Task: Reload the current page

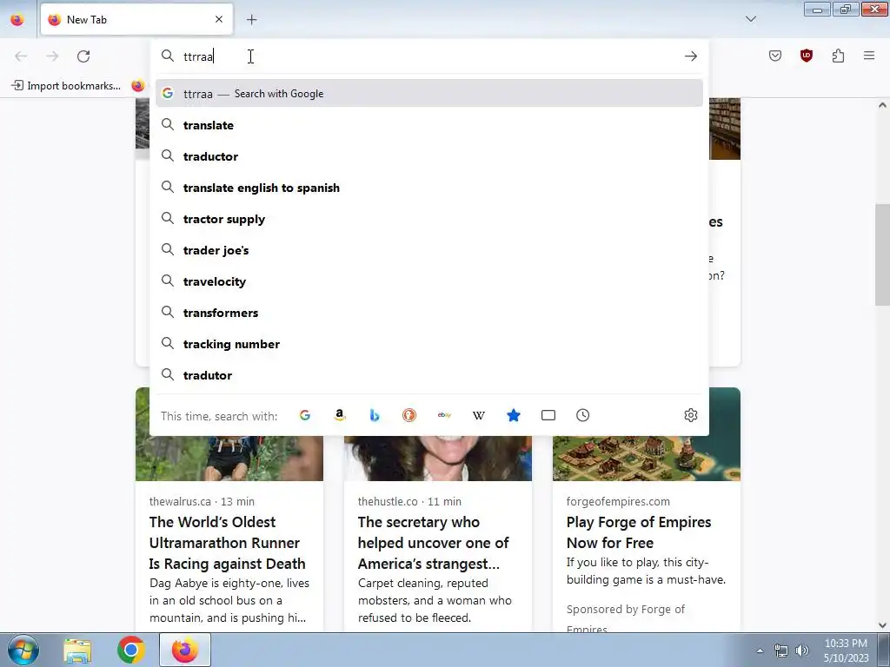Action: point(83,56)
